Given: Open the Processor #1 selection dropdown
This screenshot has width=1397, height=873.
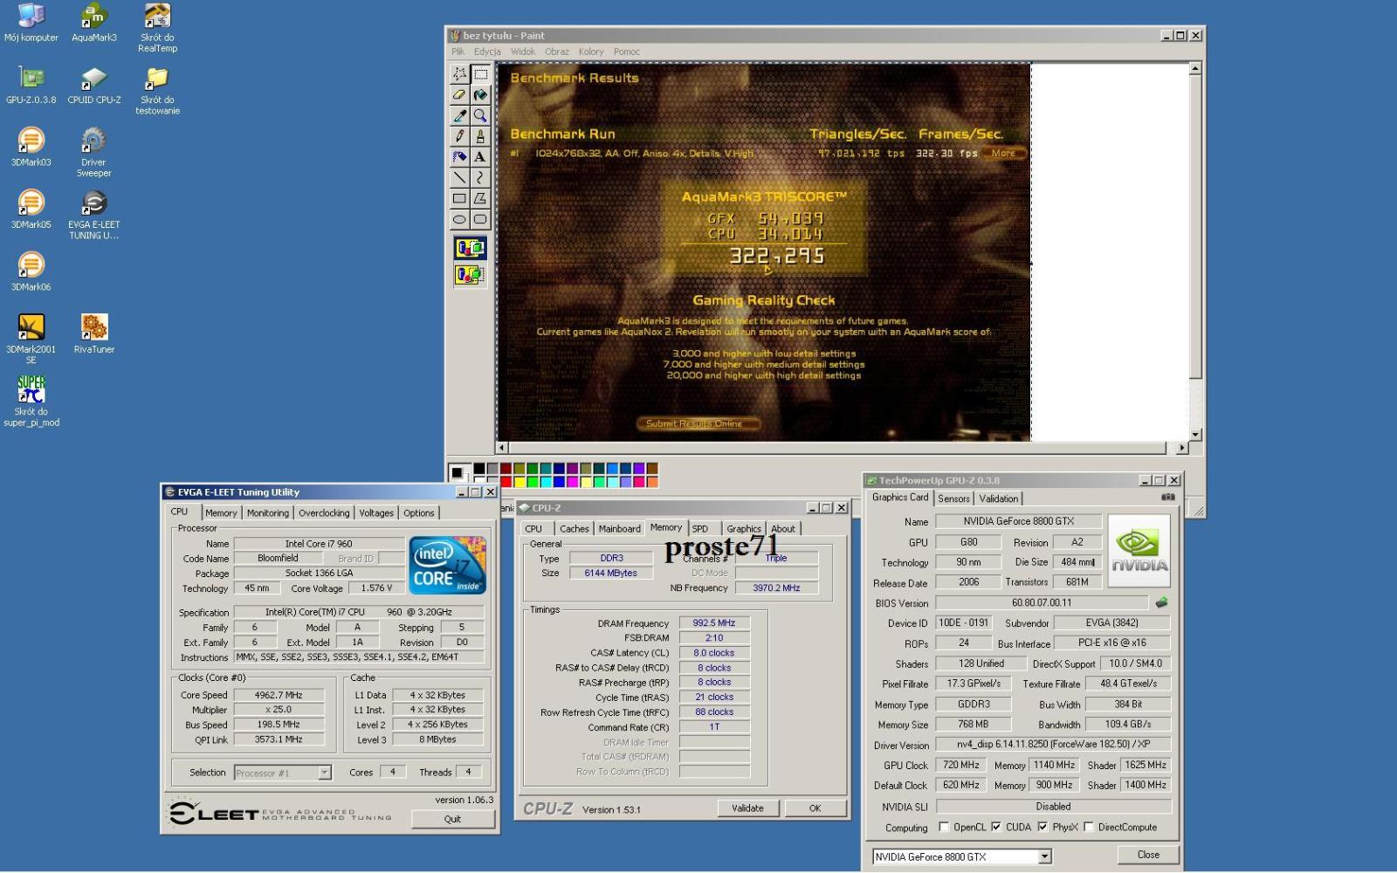Looking at the screenshot, I should tap(324, 773).
